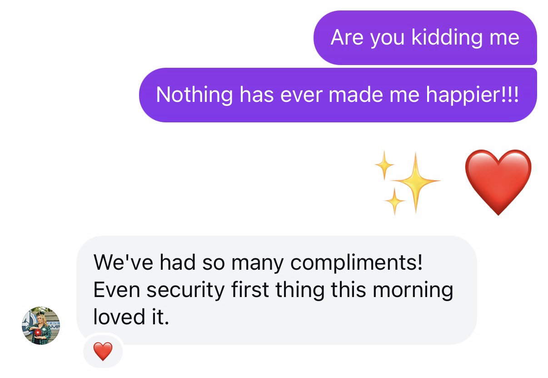This screenshot has width=548, height=378.
Task: Click the word "Even" in gray bubble
Action: (114, 290)
